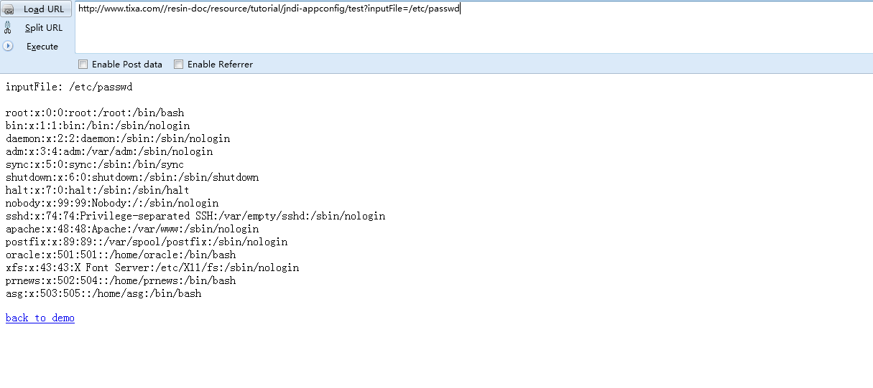Click the Split URL button label

click(44, 28)
